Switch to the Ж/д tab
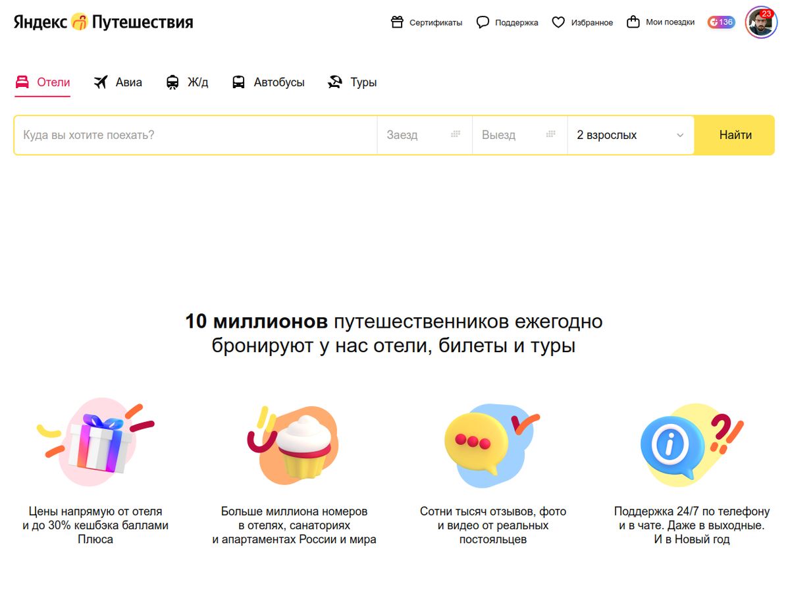Screen dimensions: 790x601 187,83
